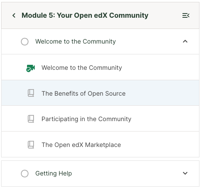Screen dimensions: 201x189
Task: Click the book icon beside Open edX Marketplace
Action: pos(31,145)
